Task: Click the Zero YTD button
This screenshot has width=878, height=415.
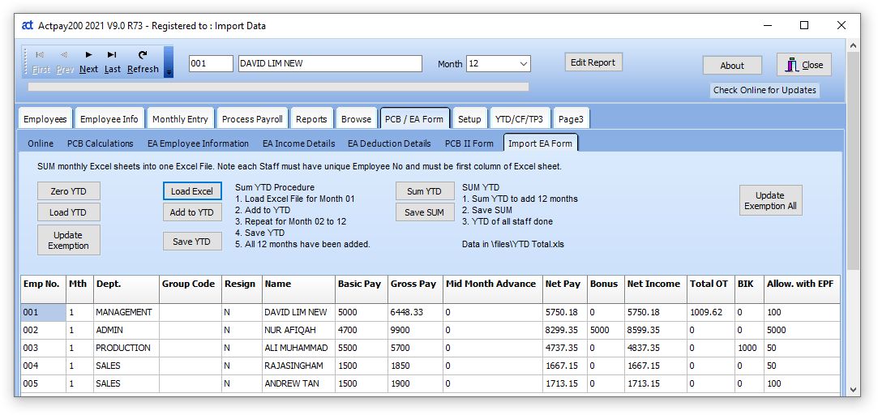Action: [69, 191]
